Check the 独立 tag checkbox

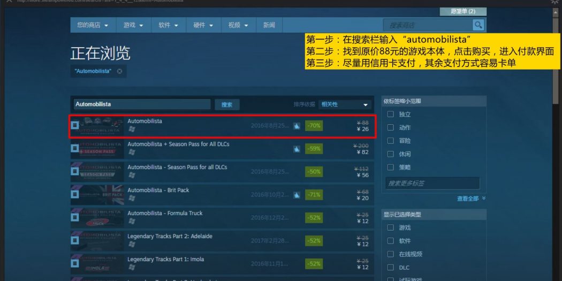pyautogui.click(x=391, y=115)
